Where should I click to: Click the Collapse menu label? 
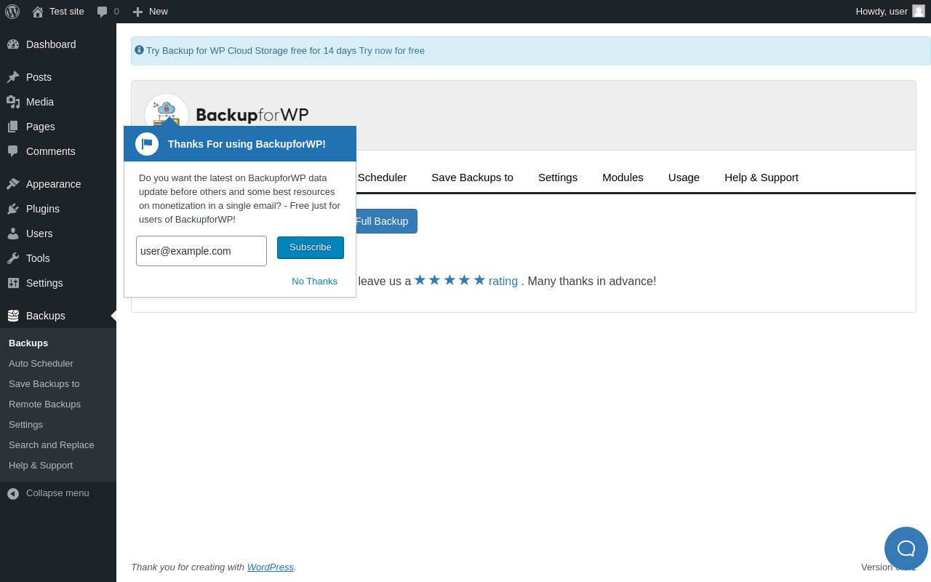57,493
